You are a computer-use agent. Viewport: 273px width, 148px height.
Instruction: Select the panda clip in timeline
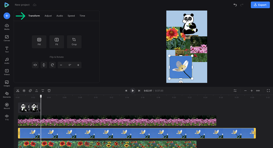pyautogui.click(x=29, y=108)
